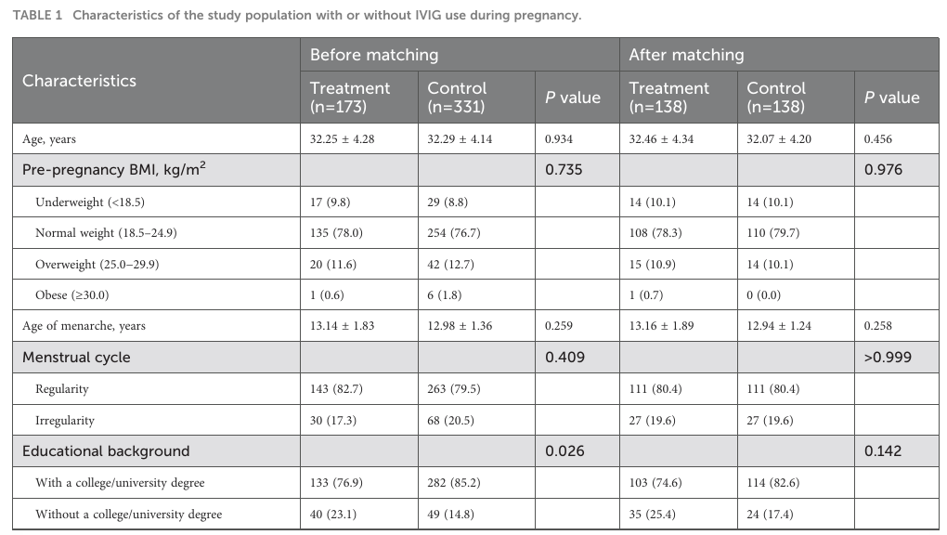
Task: Select the Irregularity row label
Action: coord(65,420)
